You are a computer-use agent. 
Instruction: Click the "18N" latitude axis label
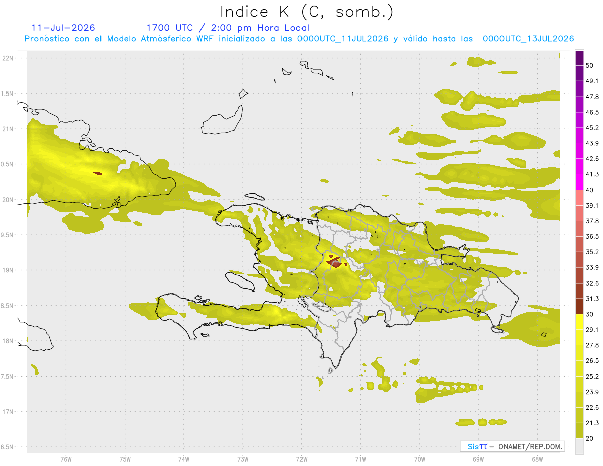point(8,341)
